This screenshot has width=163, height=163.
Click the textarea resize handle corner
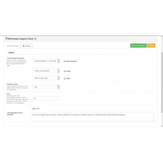click(x=154, y=120)
